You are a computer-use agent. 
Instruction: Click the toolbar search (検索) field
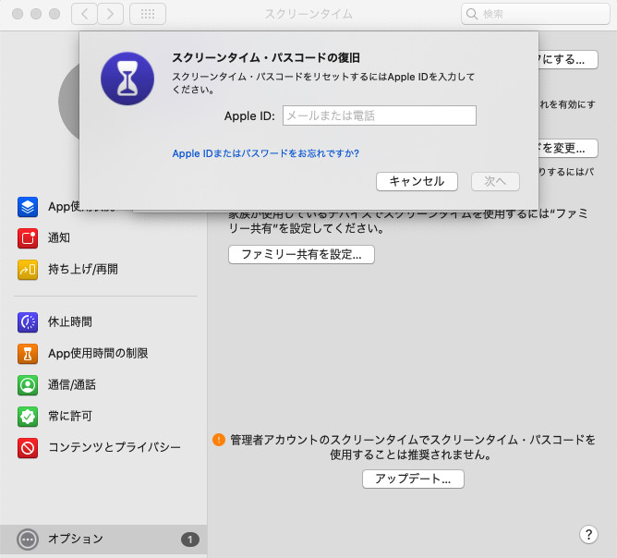536,14
